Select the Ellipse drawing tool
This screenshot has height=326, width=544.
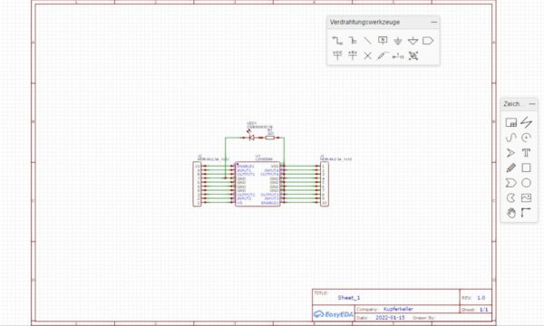(526, 183)
